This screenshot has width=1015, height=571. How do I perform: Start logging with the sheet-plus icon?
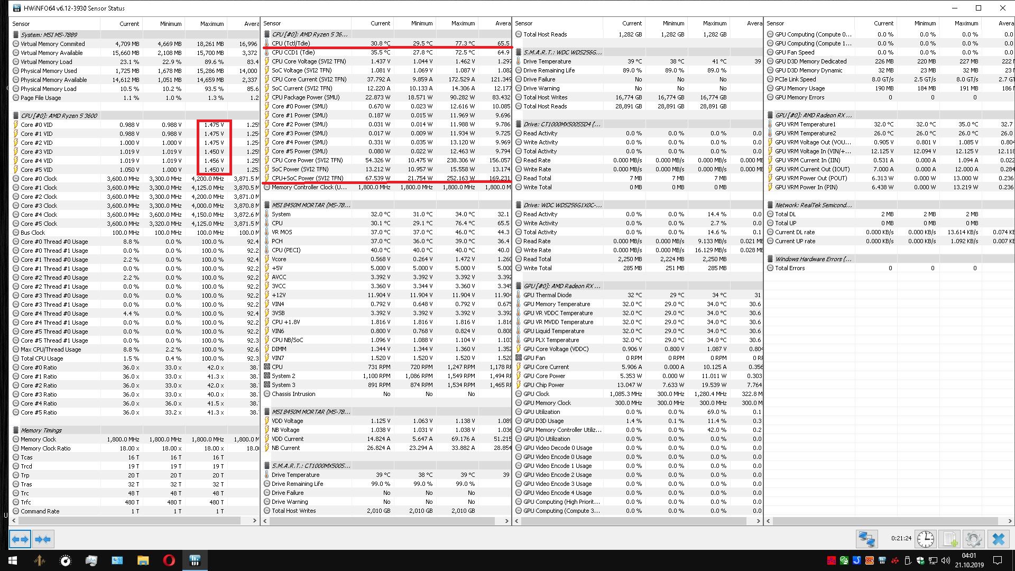tap(950, 539)
